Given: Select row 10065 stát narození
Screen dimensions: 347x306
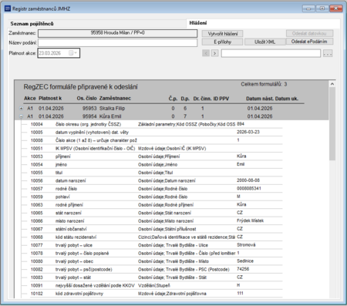Looking at the screenshot, I should click(157, 213).
